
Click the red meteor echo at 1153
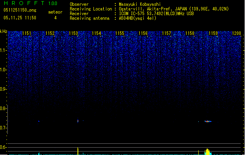click(78, 121)
